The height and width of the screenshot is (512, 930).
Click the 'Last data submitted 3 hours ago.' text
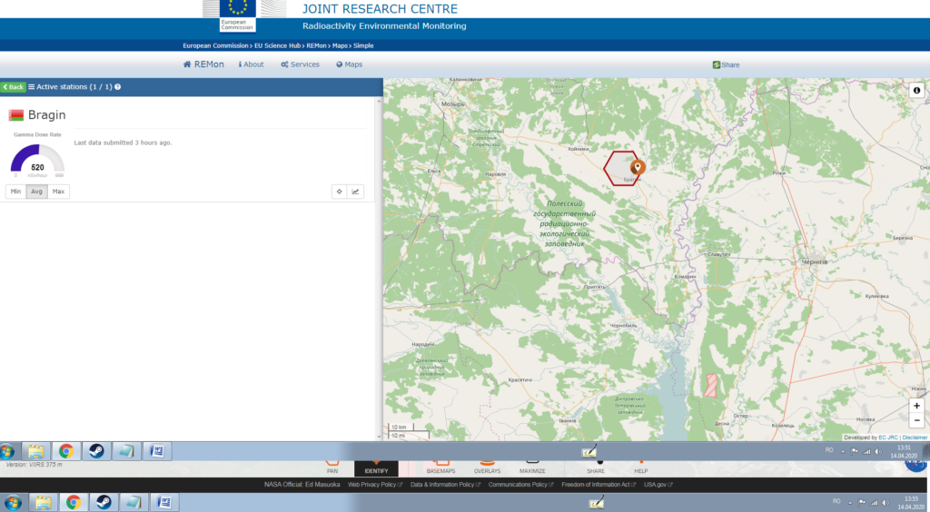(x=123, y=143)
